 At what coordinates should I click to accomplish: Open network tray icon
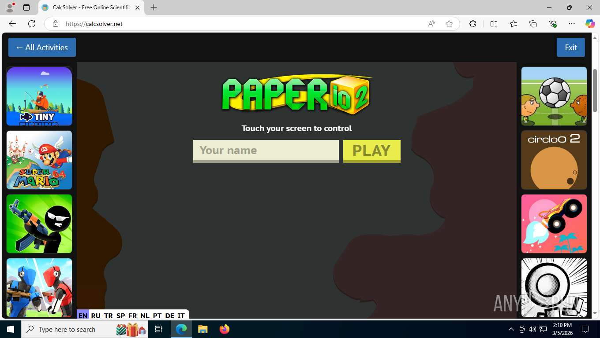[x=543, y=329]
